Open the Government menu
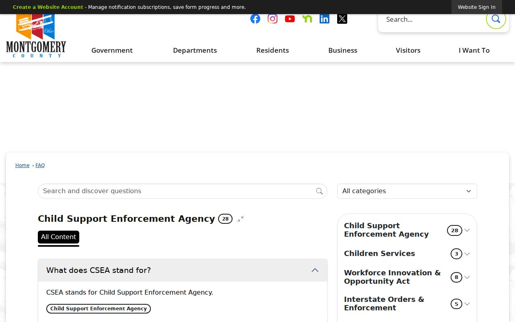Image resolution: width=515 pixels, height=322 pixels. (112, 50)
